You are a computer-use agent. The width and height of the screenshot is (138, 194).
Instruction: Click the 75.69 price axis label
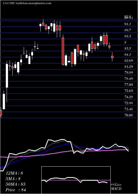(128, 91)
